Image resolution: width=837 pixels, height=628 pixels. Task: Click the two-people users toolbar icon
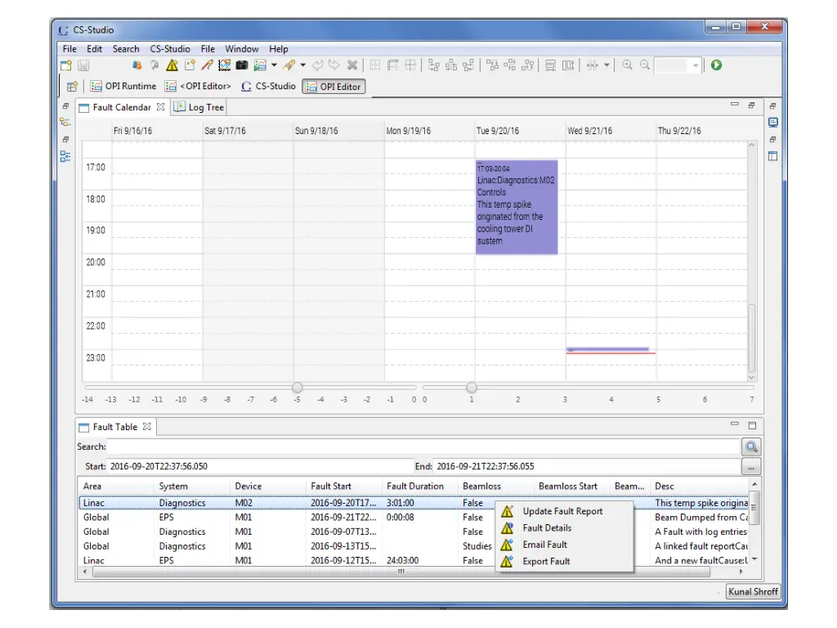(137, 65)
